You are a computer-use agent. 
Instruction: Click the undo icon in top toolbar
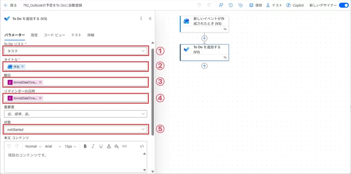click(199, 5)
